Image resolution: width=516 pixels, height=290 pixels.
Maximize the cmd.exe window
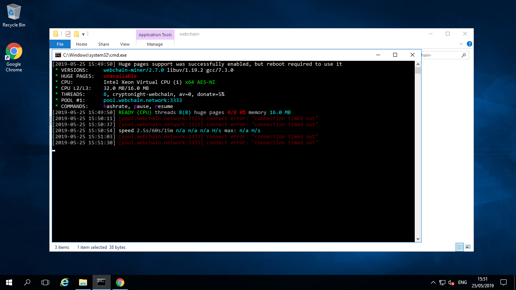(395, 55)
